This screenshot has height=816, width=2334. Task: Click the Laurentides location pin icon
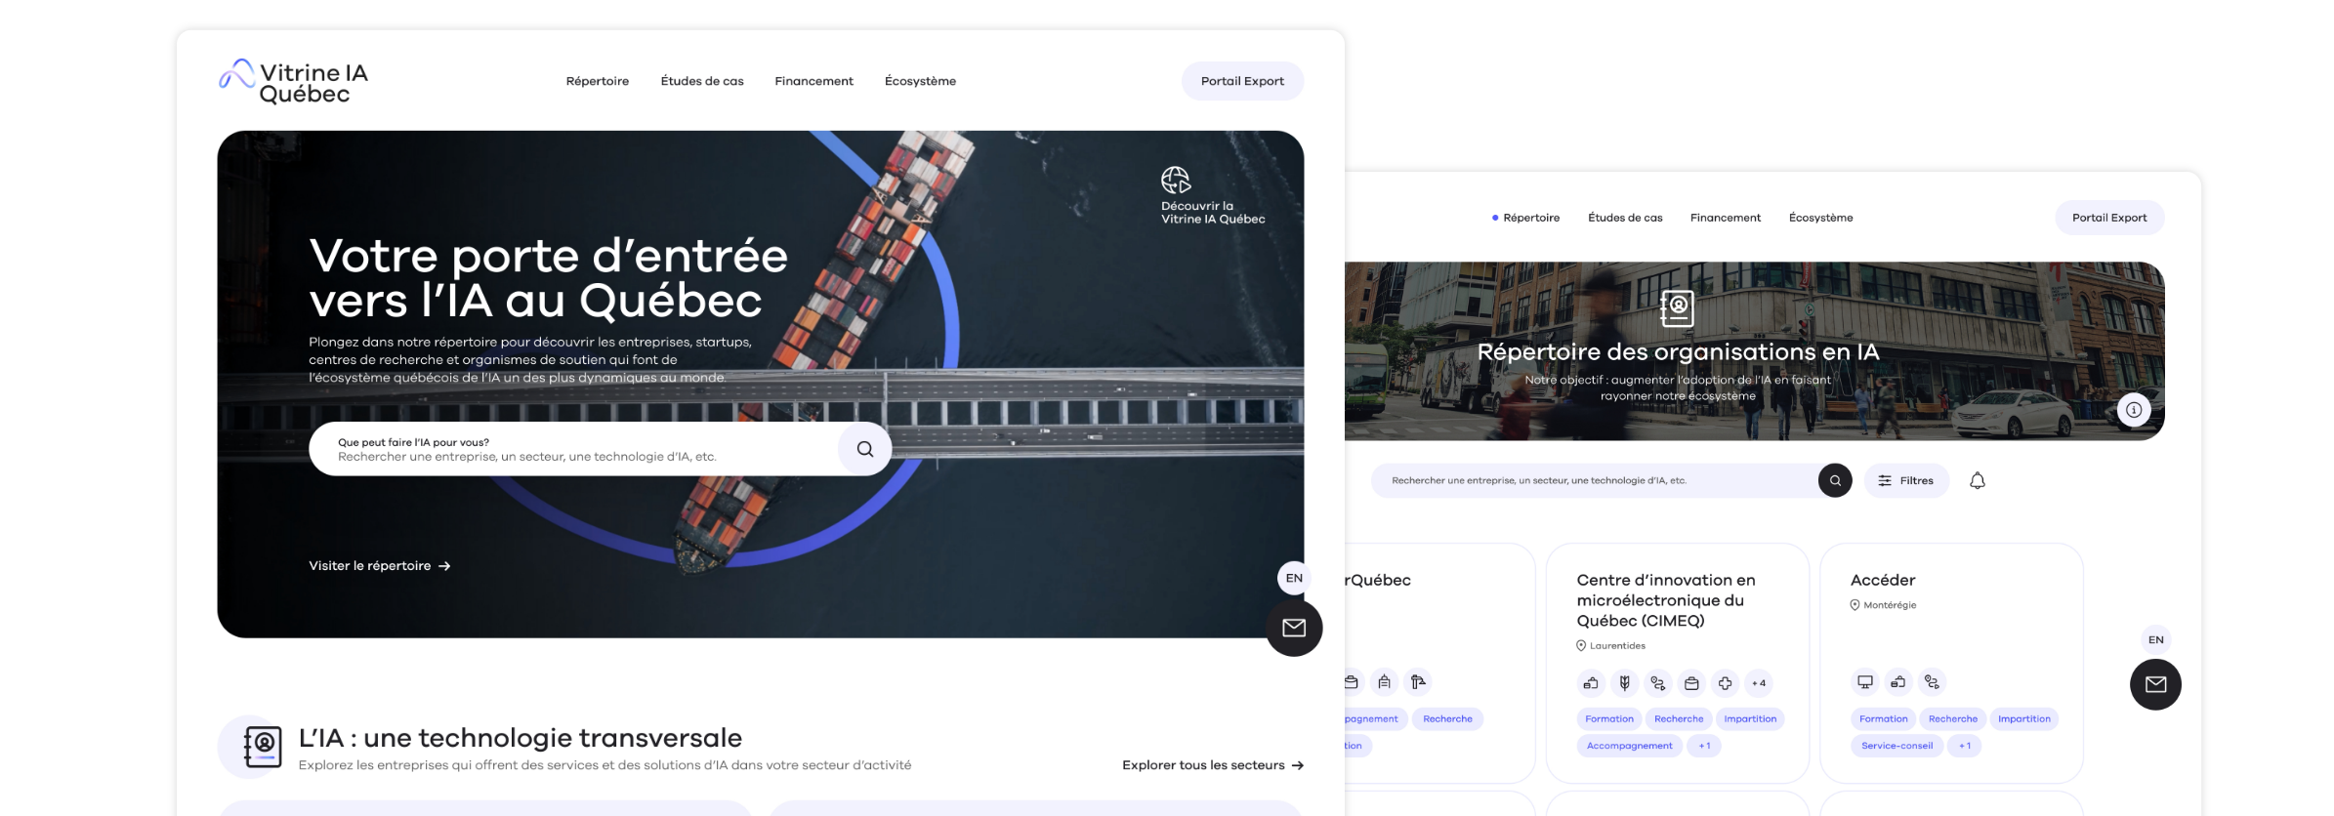click(1581, 646)
